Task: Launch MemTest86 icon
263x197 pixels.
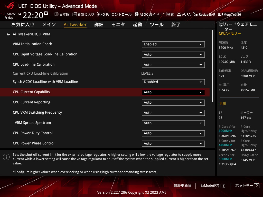Action: tap(220, 14)
